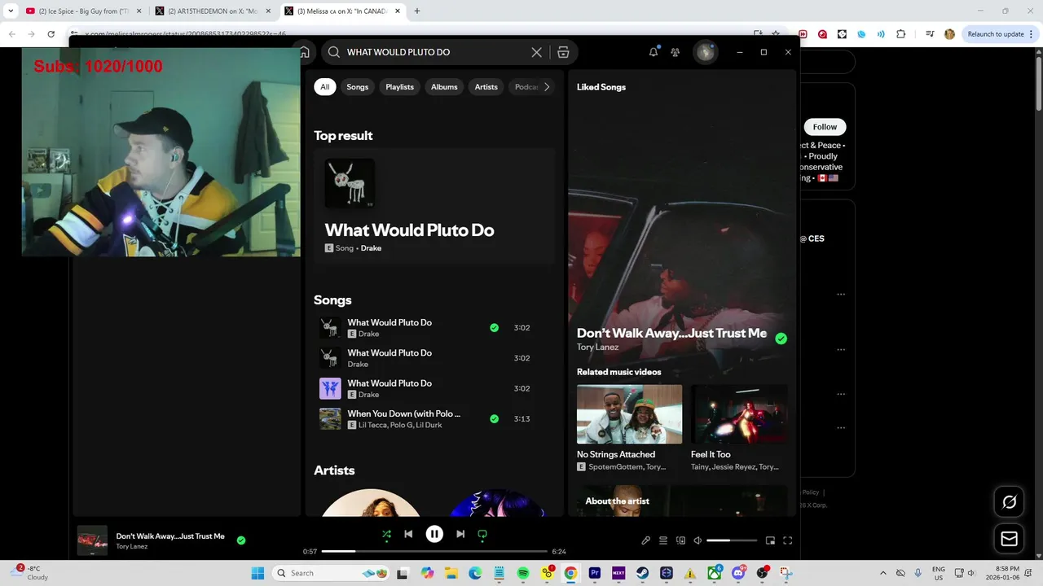Go to Spotify Home via house icon
This screenshot has height=586, width=1043.
(305, 52)
